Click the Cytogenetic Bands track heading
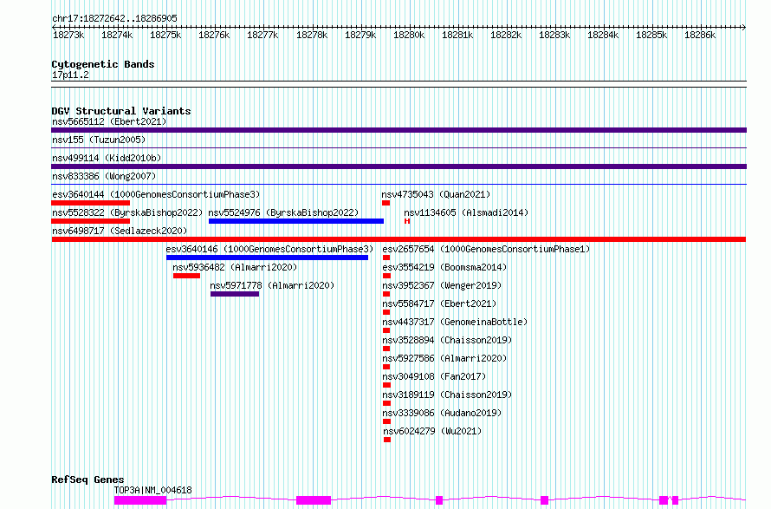771x509 pixels. click(103, 64)
